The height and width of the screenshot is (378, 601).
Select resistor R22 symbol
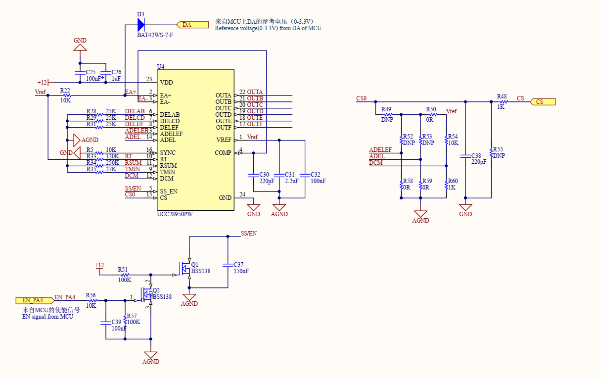[67, 95]
